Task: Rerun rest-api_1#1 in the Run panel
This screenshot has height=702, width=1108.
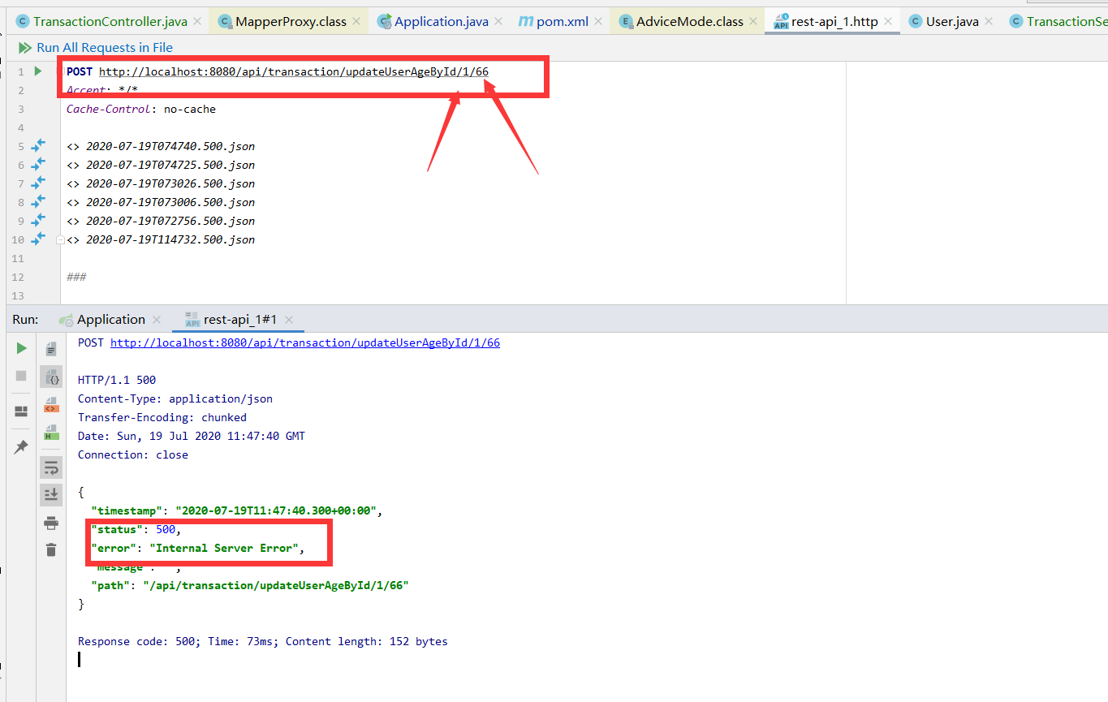Action: [x=22, y=348]
